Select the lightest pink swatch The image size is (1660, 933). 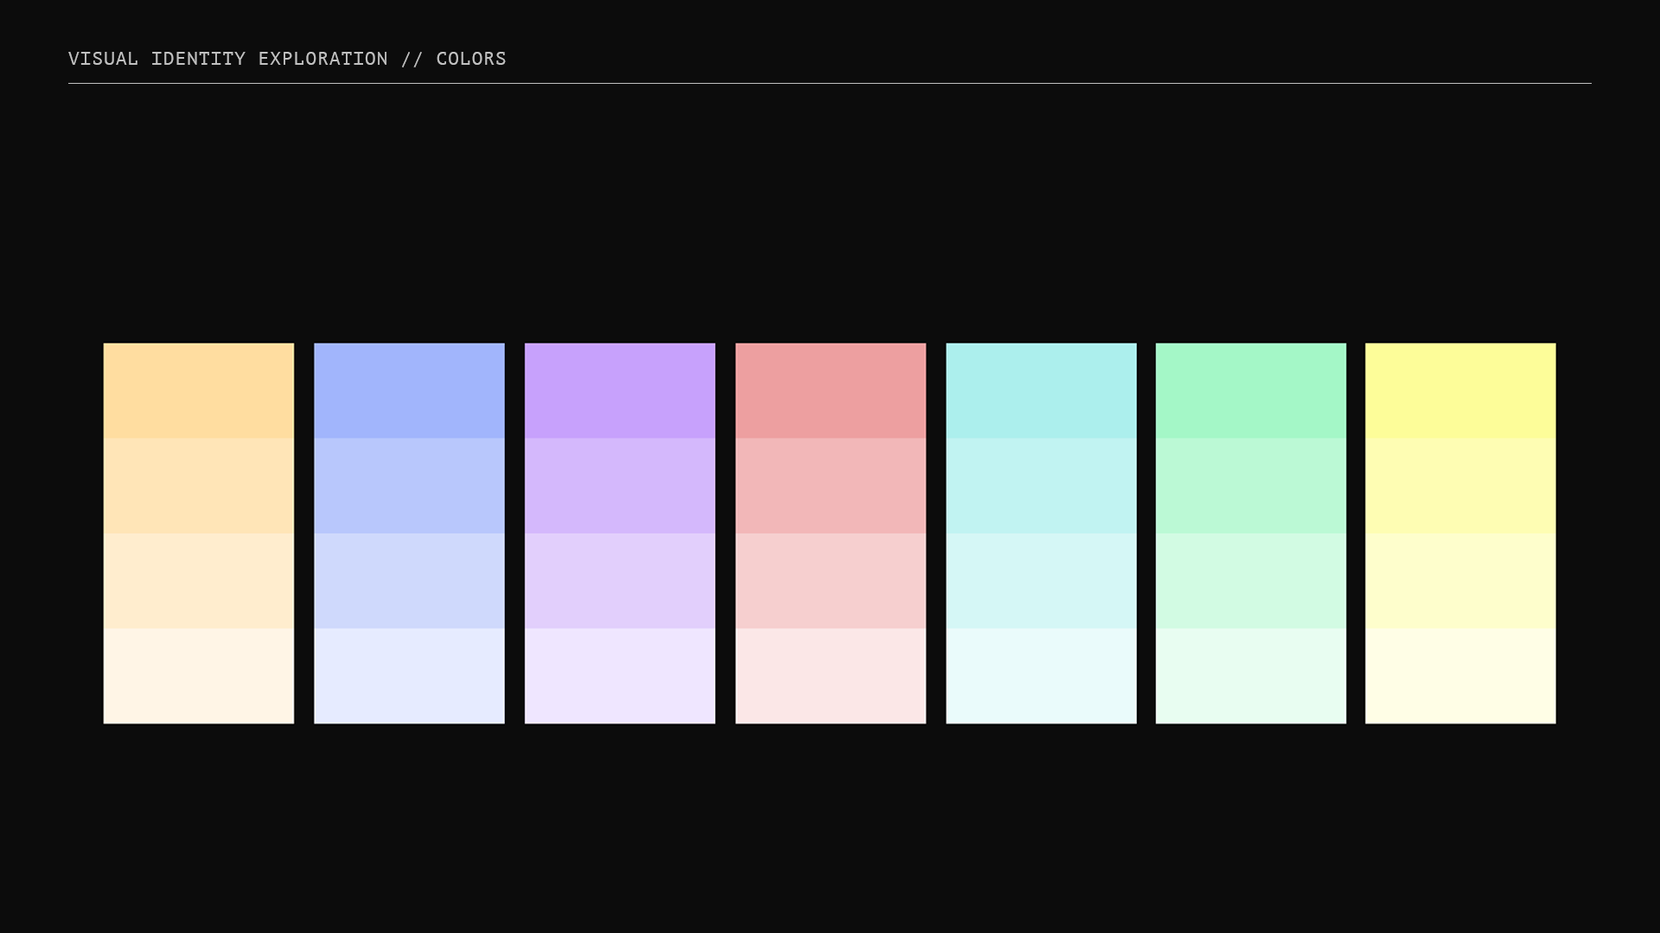click(830, 676)
